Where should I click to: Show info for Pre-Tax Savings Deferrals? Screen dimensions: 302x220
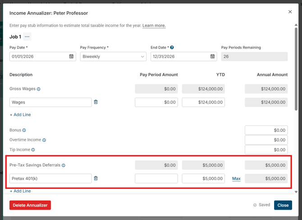[64, 166]
